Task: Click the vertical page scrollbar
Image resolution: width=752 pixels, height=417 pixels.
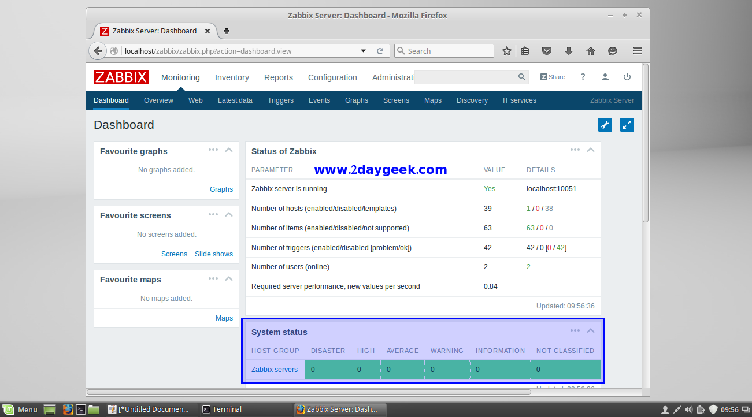Action: 646,143
